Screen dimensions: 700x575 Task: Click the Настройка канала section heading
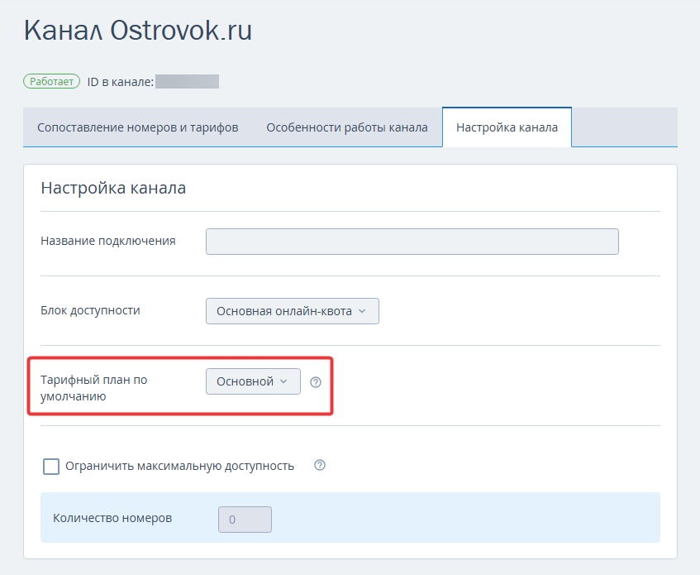[x=113, y=188]
